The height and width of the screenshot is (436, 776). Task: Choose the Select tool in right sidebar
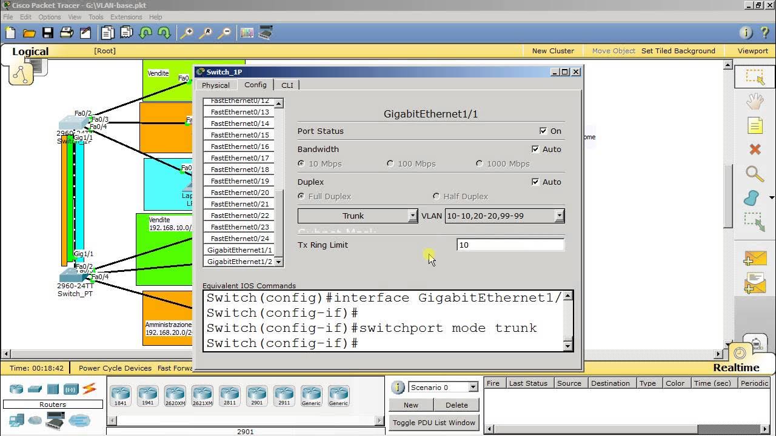coord(755,77)
